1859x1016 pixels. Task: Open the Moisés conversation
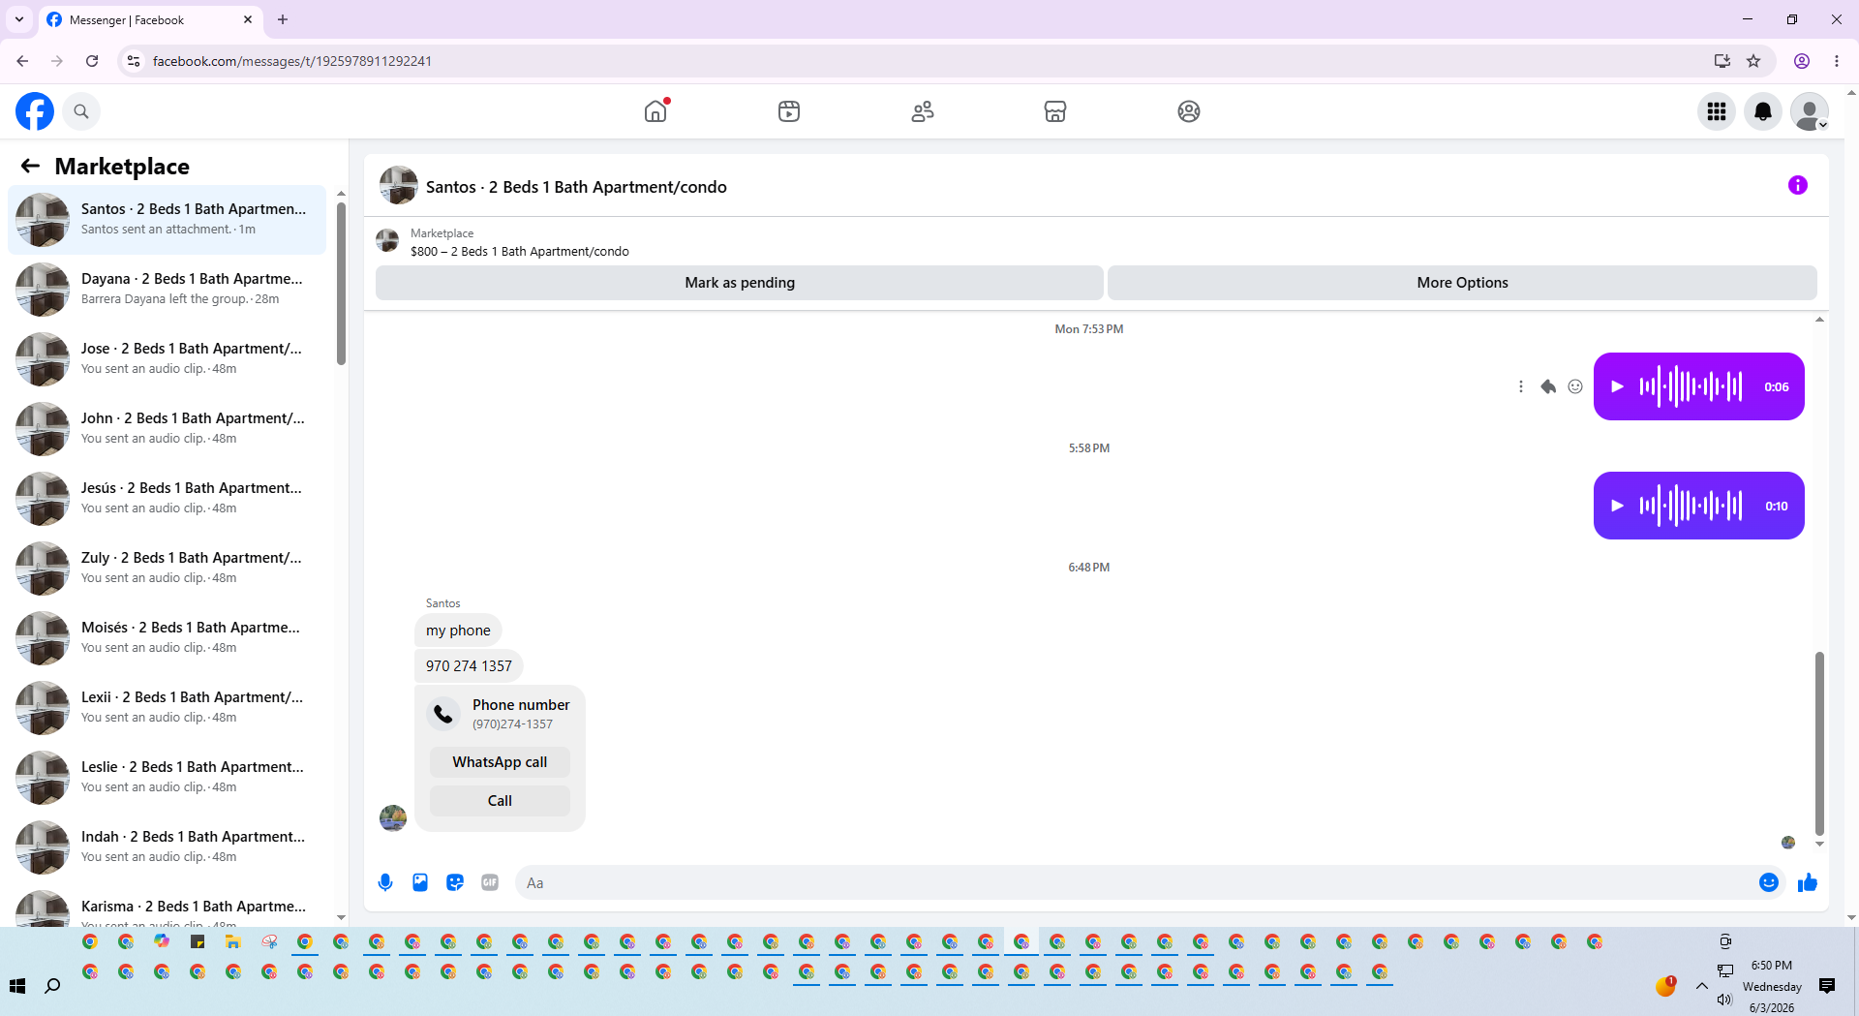pos(167,637)
